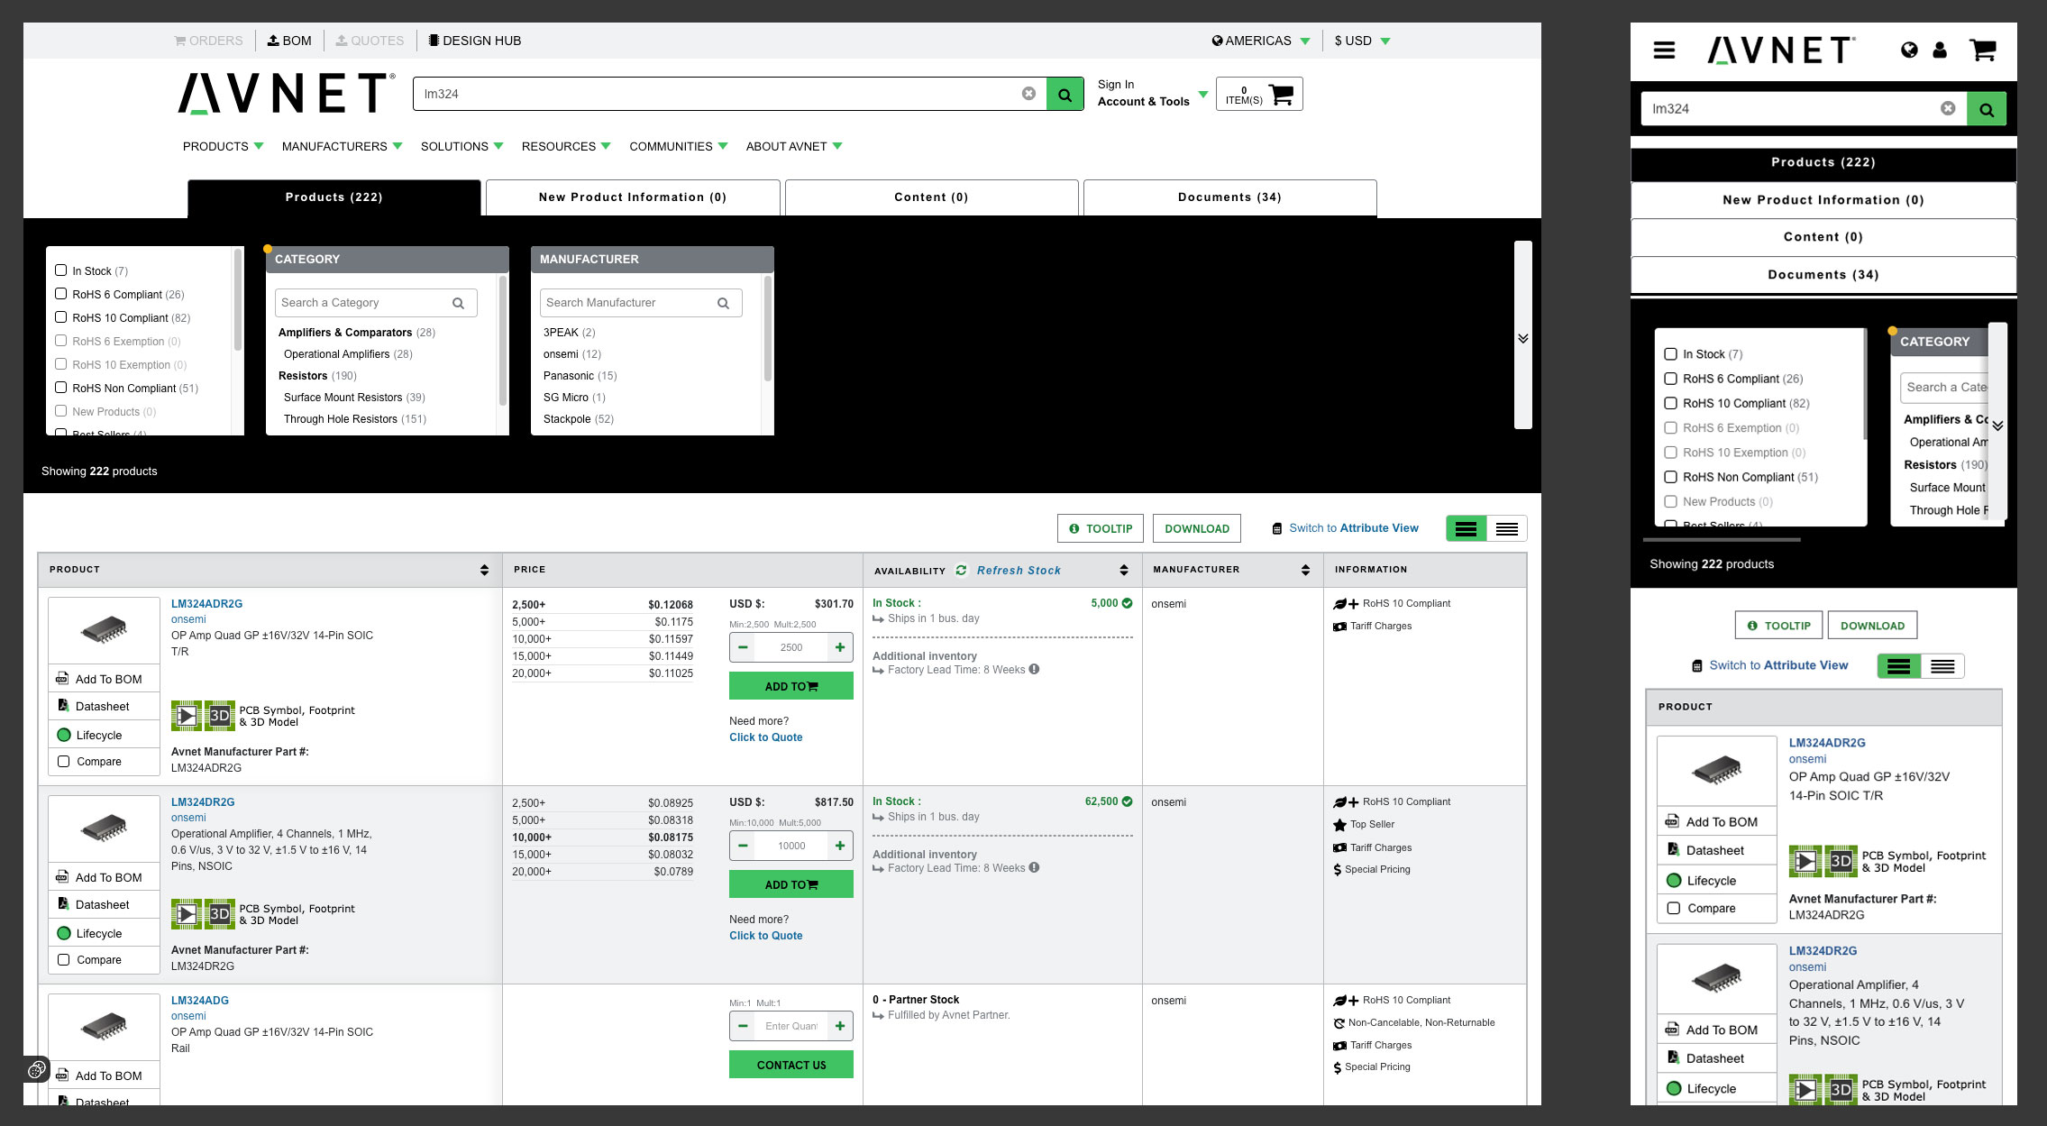
Task: Open the shopping cart with 0 items
Action: pyautogui.click(x=1259, y=94)
